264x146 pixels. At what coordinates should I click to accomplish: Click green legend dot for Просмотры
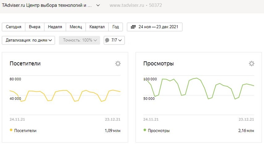pos(145,130)
